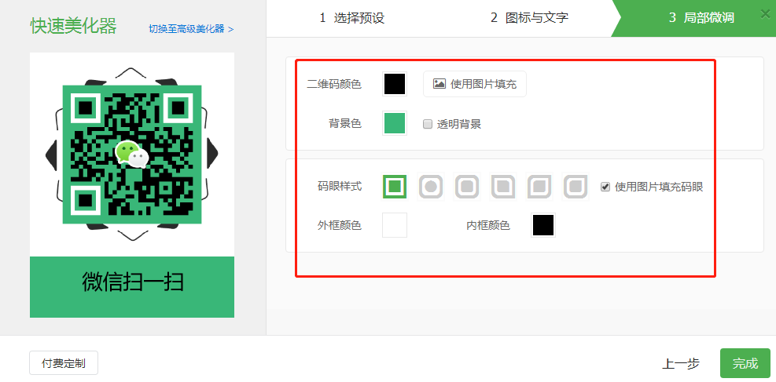
Task: Pick the sixth code-eye style icon
Action: (576, 187)
